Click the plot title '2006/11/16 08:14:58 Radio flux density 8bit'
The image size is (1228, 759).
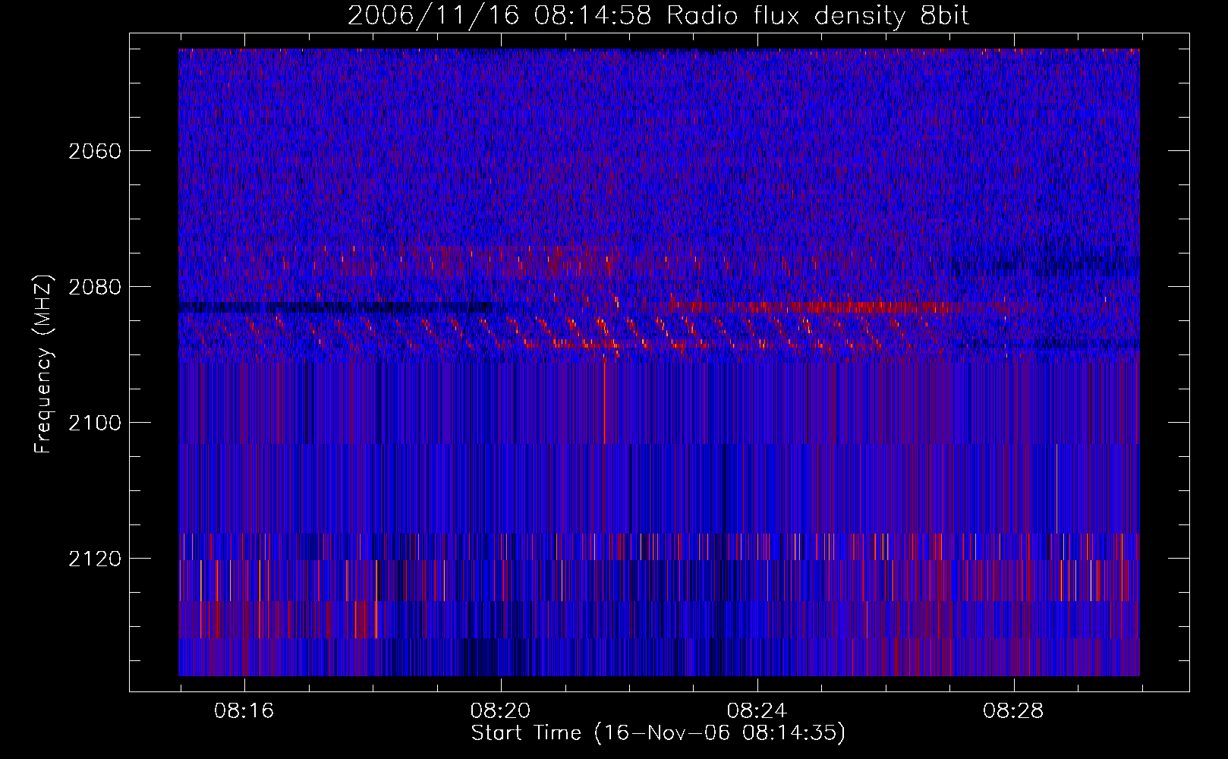coord(658,16)
